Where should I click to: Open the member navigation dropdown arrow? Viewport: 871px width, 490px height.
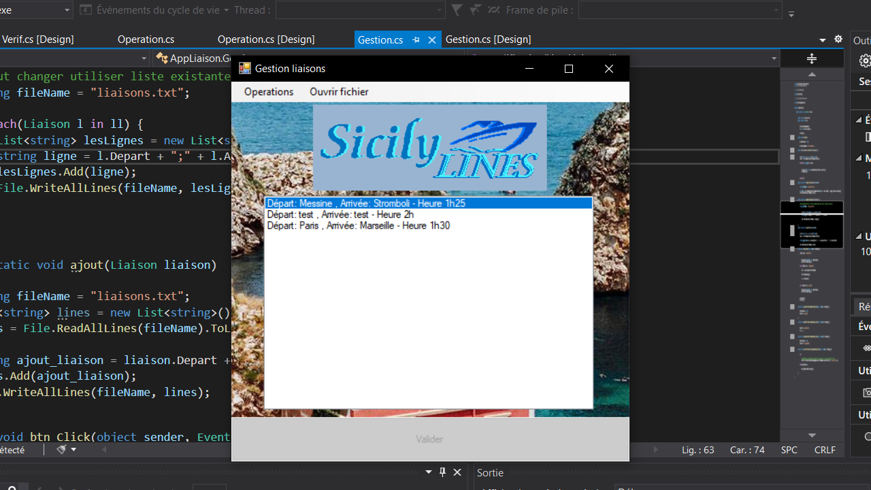pos(774,59)
